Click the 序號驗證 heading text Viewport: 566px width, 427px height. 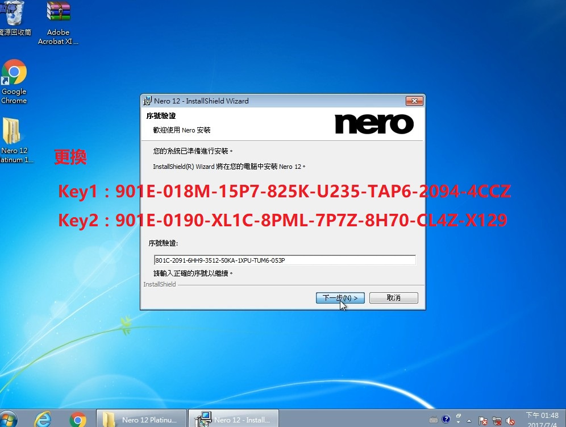tap(161, 115)
